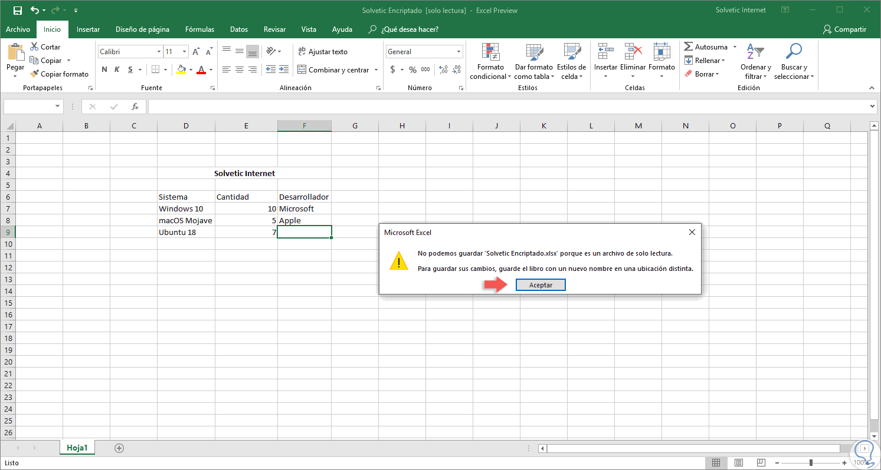
Task: Toggle italic K formatting button
Action: [117, 69]
